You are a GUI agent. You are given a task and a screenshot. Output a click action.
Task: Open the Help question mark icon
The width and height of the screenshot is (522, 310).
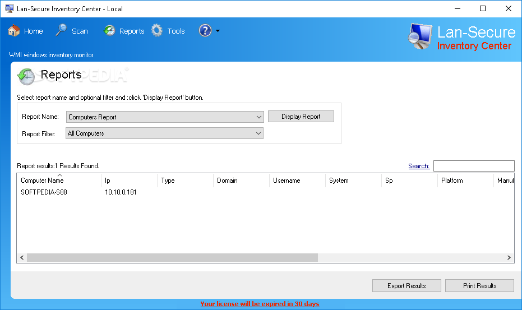click(x=205, y=31)
